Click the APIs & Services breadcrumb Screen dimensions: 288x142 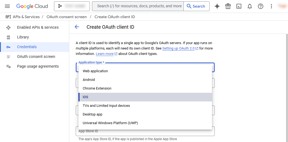pos(26,17)
